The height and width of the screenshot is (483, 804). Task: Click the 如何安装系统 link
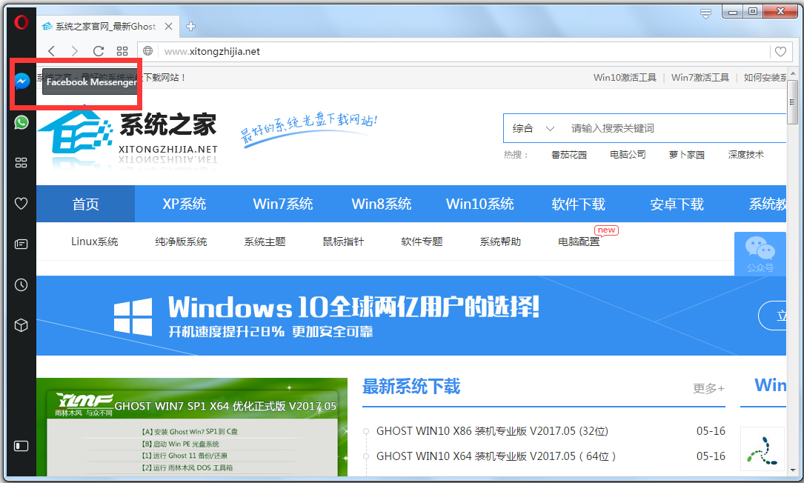(x=765, y=78)
